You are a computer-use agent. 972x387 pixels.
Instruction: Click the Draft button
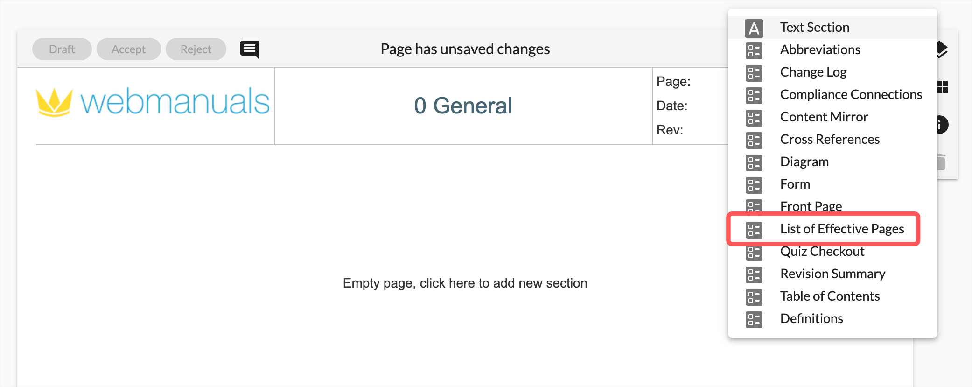[61, 49]
